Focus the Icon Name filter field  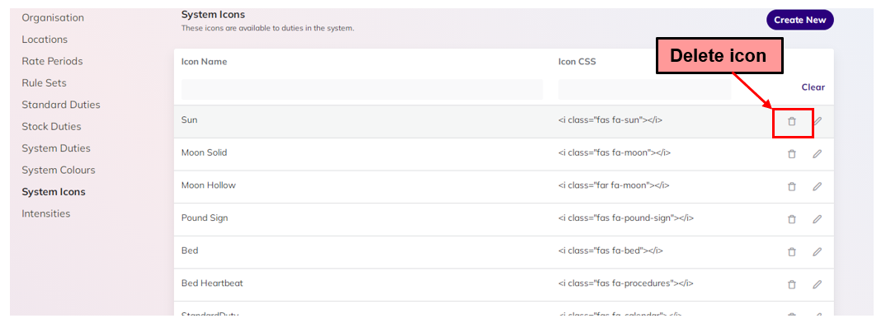(x=361, y=89)
